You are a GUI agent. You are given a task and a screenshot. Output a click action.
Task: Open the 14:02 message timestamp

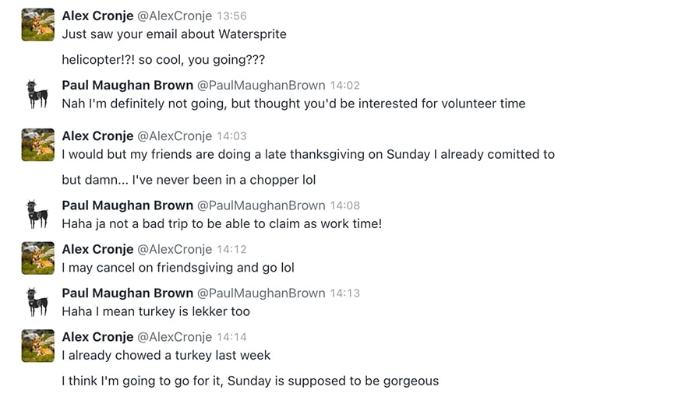[x=344, y=85]
